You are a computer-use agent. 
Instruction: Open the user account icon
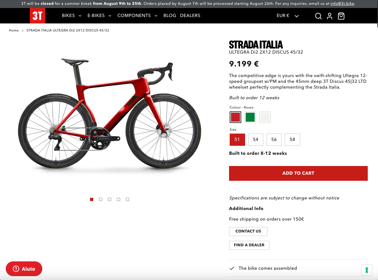330,16
